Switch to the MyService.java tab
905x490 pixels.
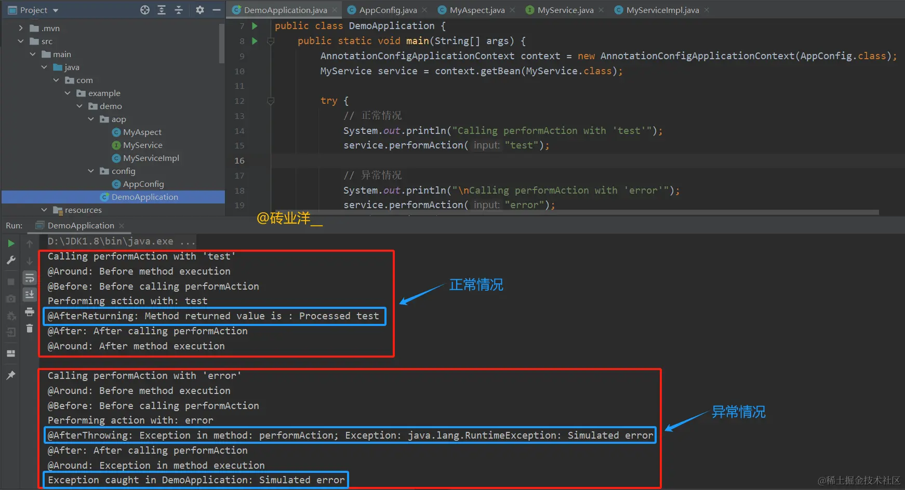tap(565, 10)
